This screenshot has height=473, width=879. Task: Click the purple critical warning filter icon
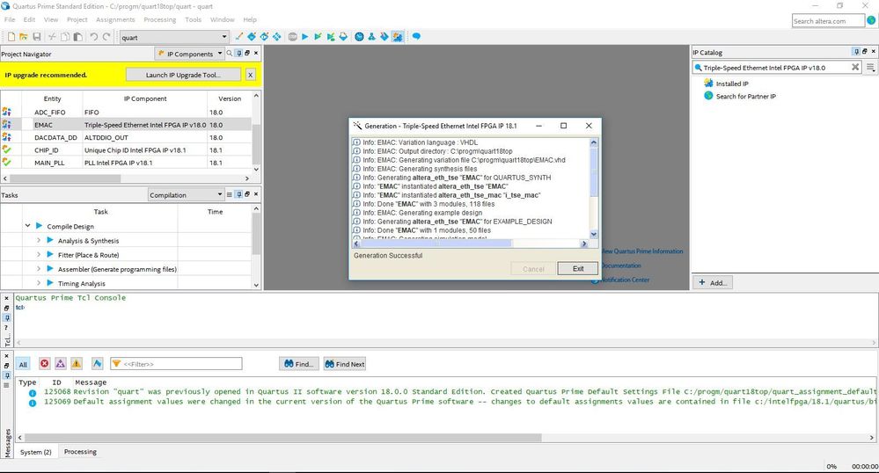(60, 363)
